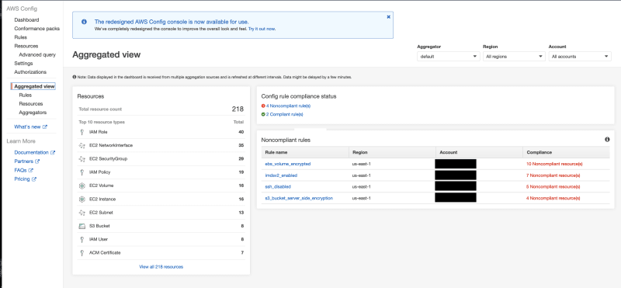
Task: Click the IAM Role key icon
Action: [82, 132]
